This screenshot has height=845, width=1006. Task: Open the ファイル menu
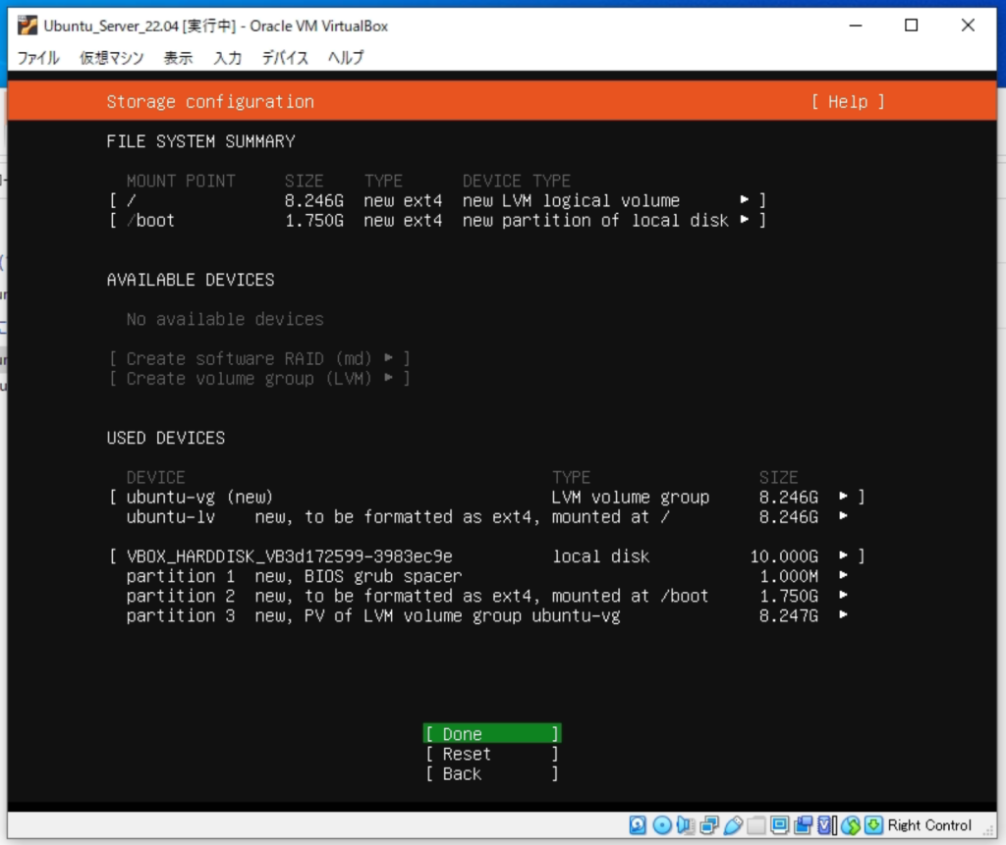click(38, 58)
